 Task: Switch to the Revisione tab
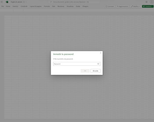click(61, 6)
